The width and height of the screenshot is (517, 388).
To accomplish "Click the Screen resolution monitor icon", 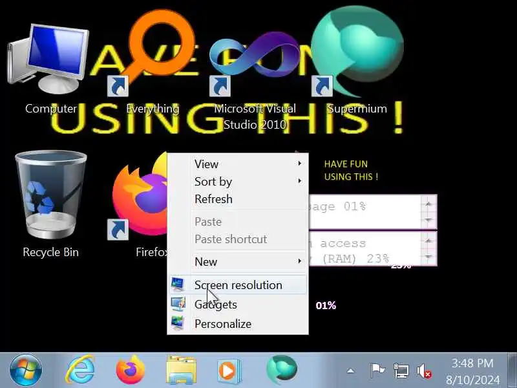I will coord(178,285).
